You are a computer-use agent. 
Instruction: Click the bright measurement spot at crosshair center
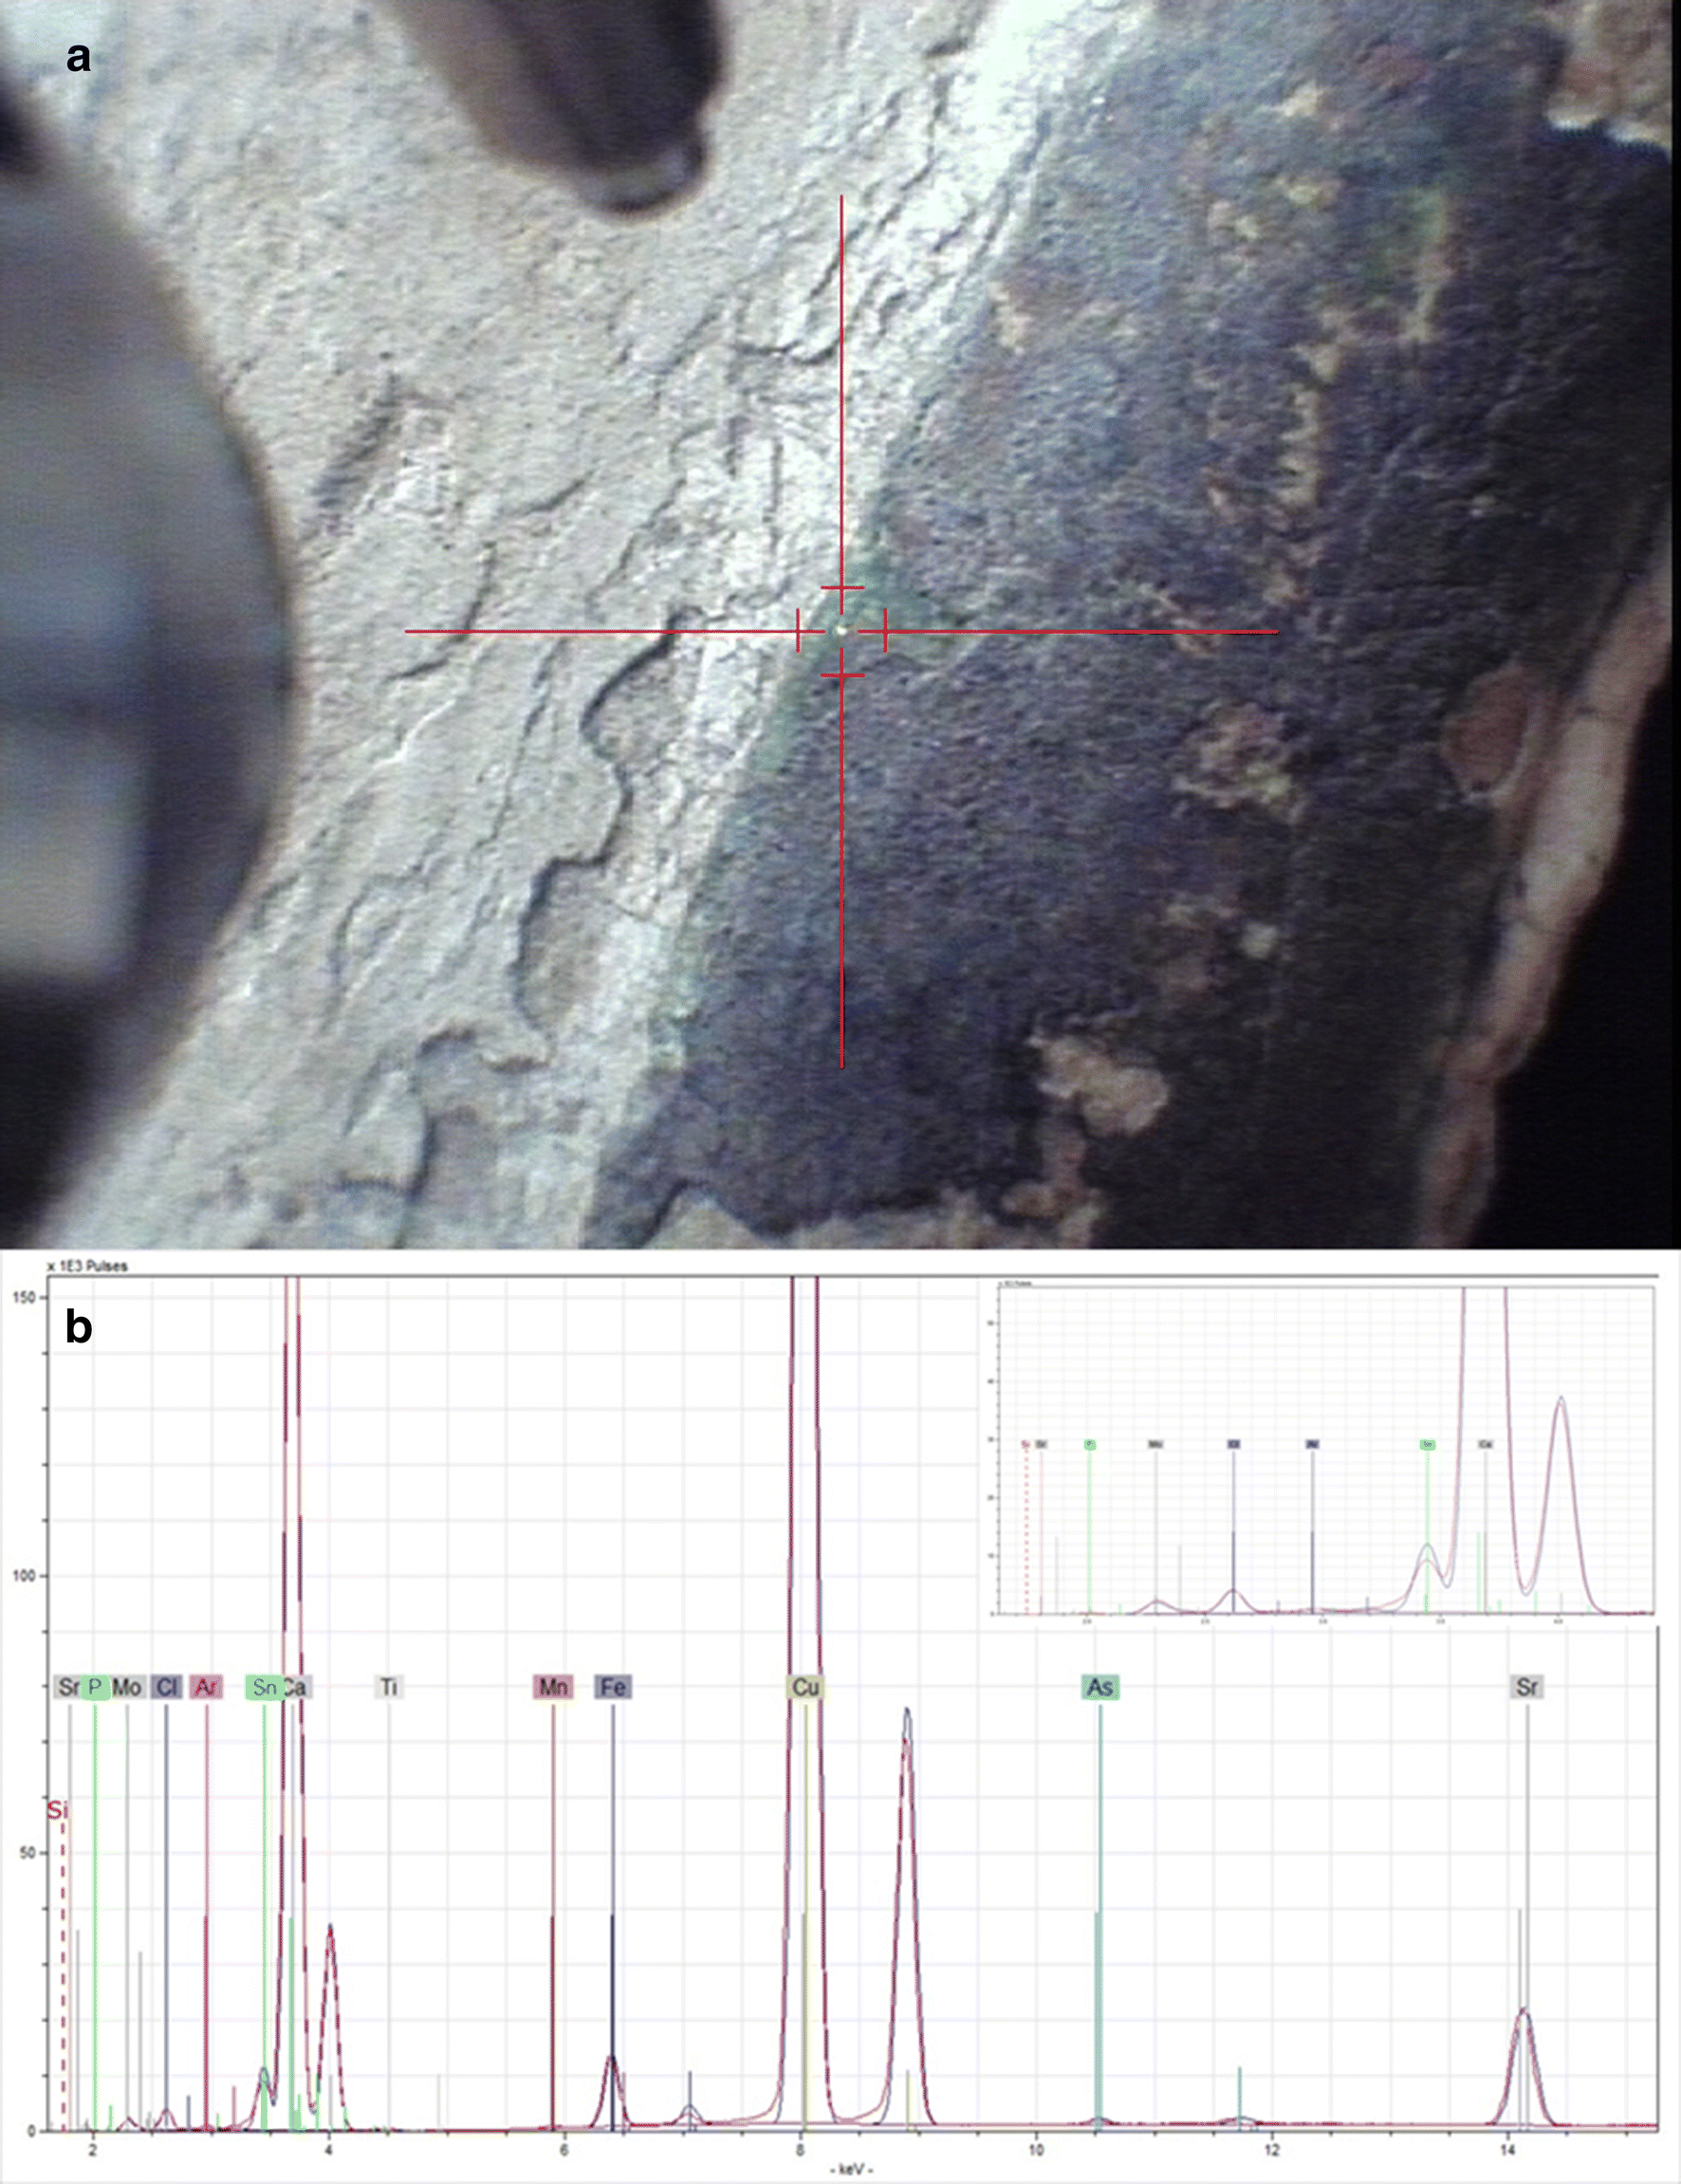click(842, 631)
